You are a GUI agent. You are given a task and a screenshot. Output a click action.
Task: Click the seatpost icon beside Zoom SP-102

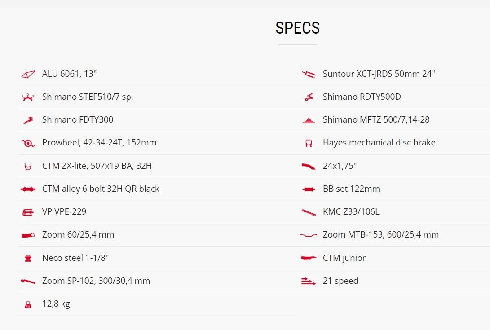point(28,281)
